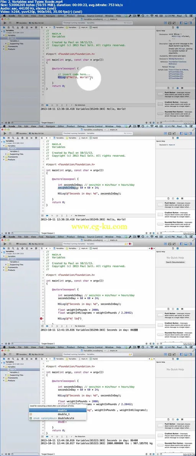The height and width of the screenshot is (456, 196).
Task: Click Stop in the 12:43 PM frame toolbar
Action: pyautogui.click(x=10, y=244)
